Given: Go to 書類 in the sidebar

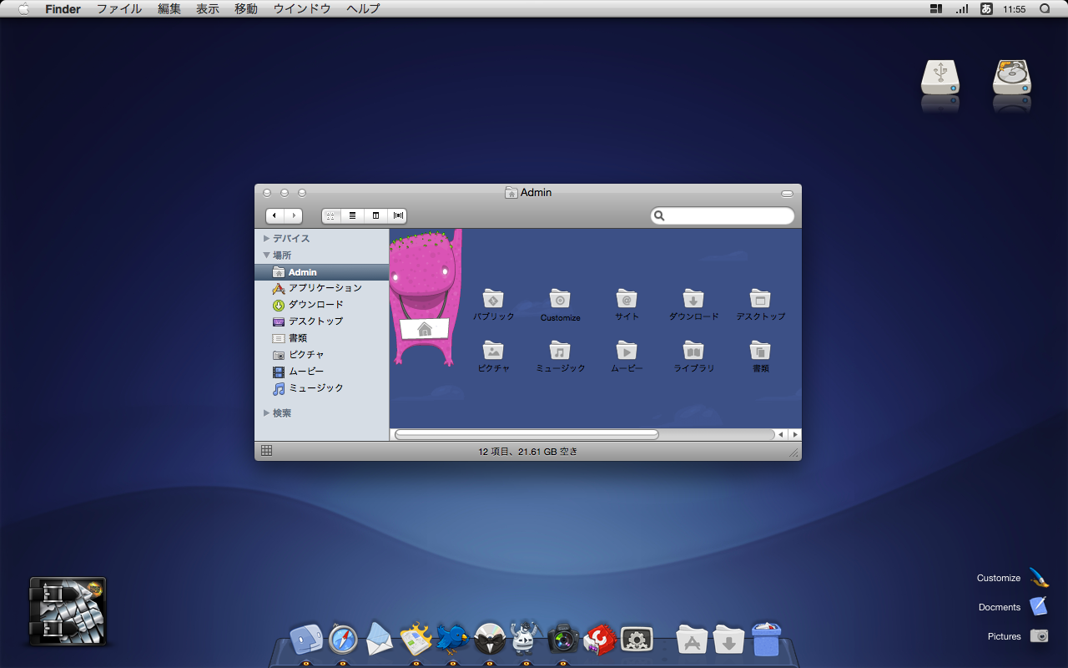Looking at the screenshot, I should (322, 338).
